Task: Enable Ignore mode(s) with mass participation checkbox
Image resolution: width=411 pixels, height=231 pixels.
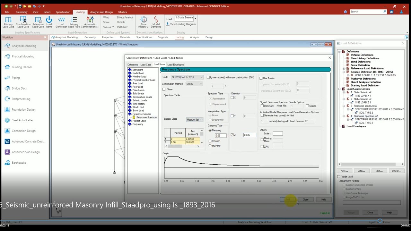Action: pos(208,77)
